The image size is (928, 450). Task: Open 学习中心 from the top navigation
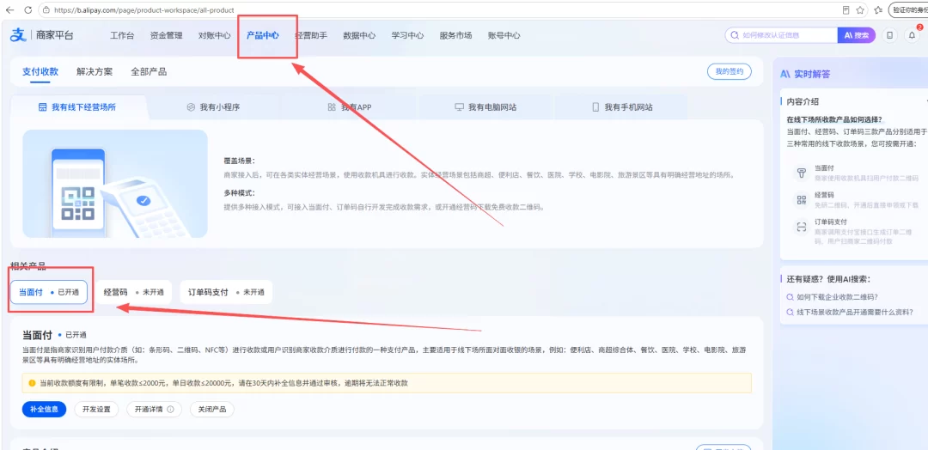(407, 35)
